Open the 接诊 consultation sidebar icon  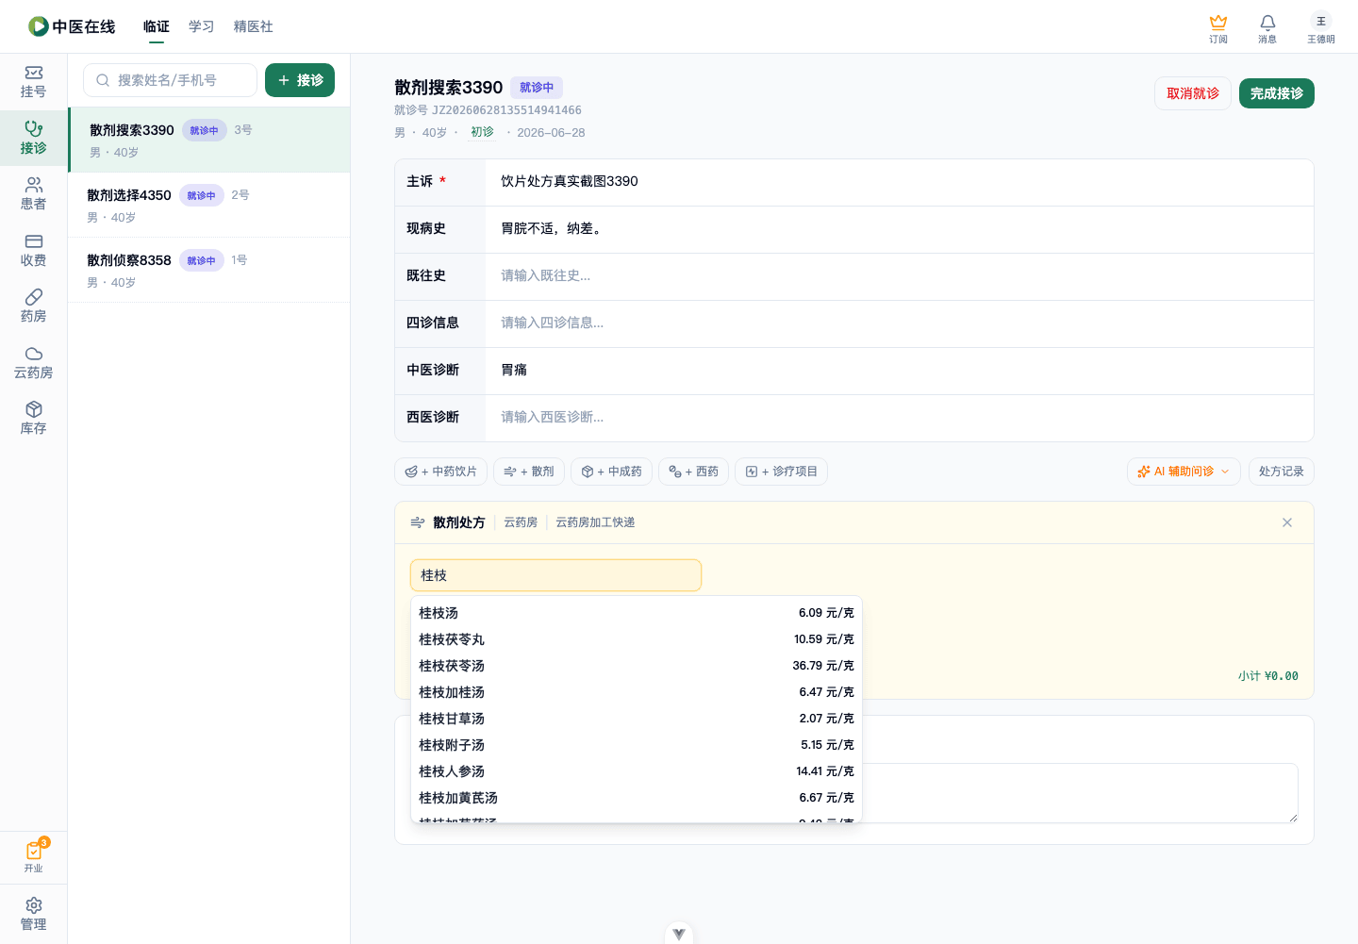pos(33,138)
